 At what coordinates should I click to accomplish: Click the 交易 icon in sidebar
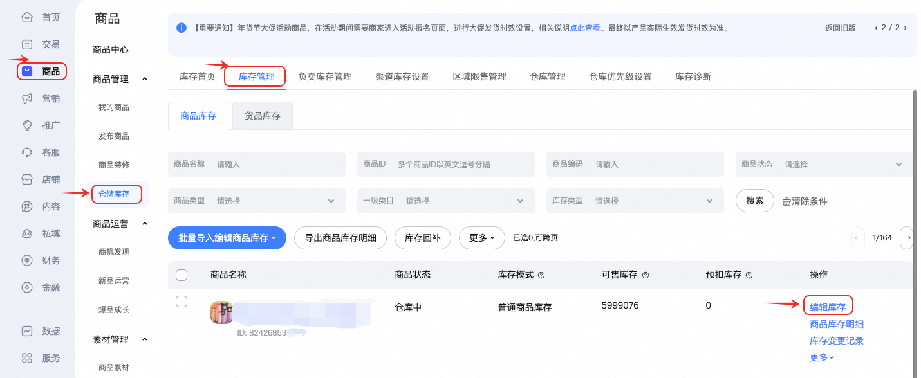pos(27,44)
